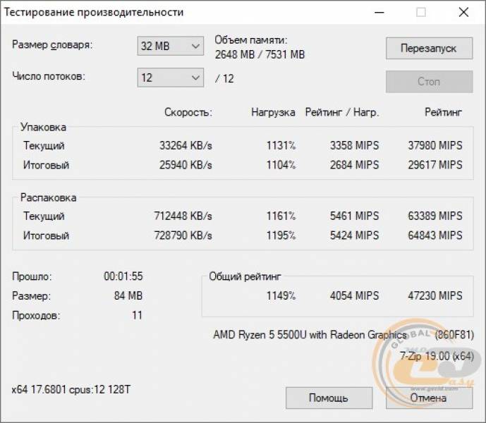The height and width of the screenshot is (423, 486).
Task: Click the 37980 MIPS rating
Action: [435, 145]
